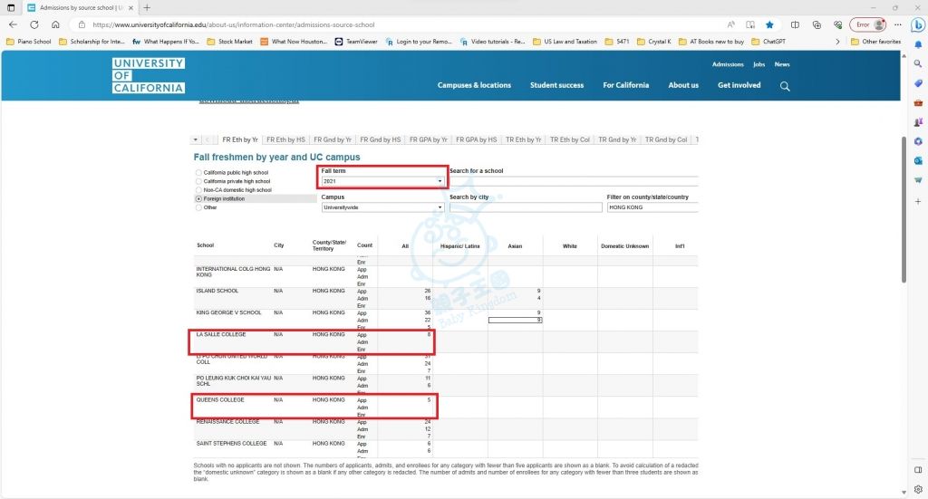
Task: Close the Admissions by source school tab
Action: point(130,7)
